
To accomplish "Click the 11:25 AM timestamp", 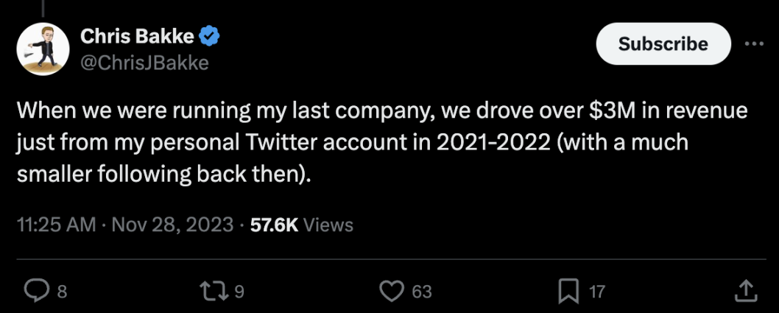I will click(x=55, y=225).
